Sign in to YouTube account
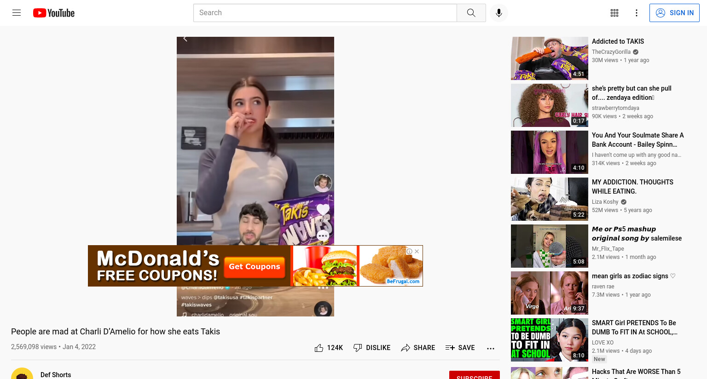Viewport: 707px width, 379px height. click(x=674, y=13)
